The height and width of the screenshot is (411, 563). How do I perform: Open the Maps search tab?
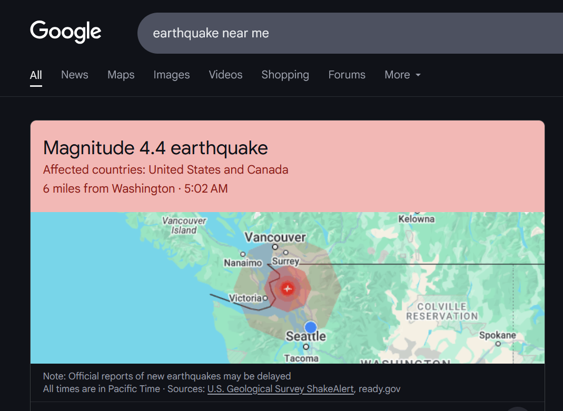point(121,75)
